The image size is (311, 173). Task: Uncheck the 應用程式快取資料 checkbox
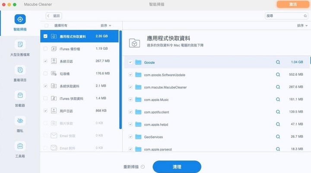45,36
